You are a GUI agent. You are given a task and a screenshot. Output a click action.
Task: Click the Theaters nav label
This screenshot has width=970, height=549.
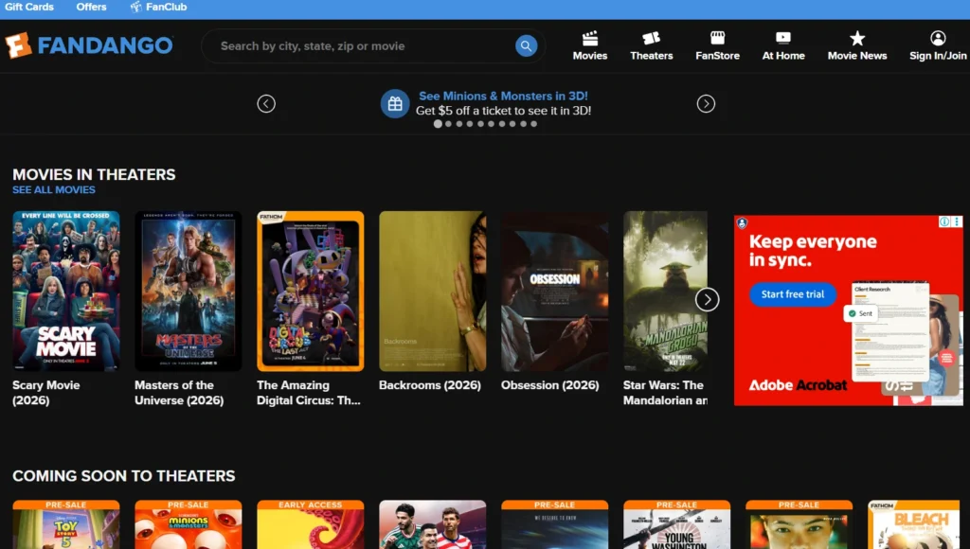pos(651,56)
